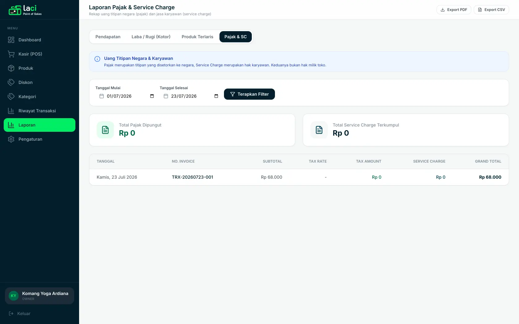Click the Uang Titipan Negara & Karyawan heading
Viewport: 519px width, 324px height.
(x=138, y=58)
